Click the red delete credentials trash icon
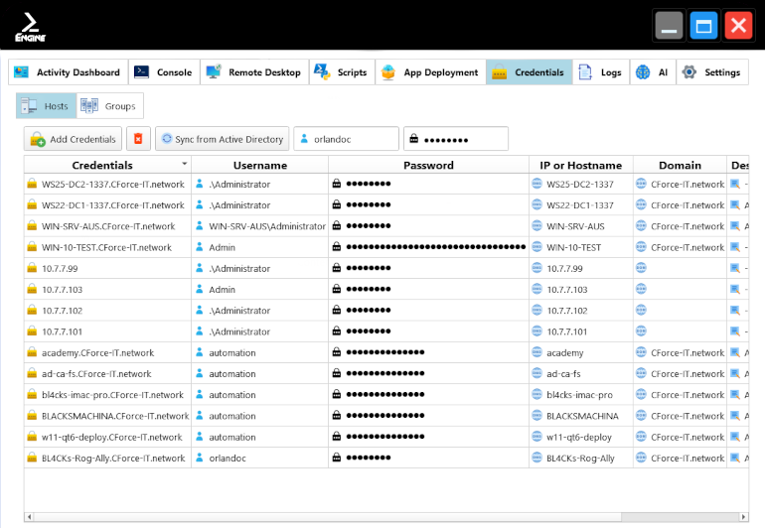Viewport: 765px width, 528px height. (x=138, y=140)
